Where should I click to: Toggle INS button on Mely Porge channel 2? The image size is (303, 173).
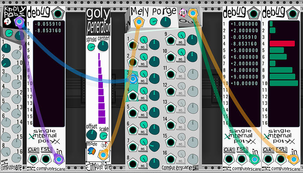[x=143, y=64]
